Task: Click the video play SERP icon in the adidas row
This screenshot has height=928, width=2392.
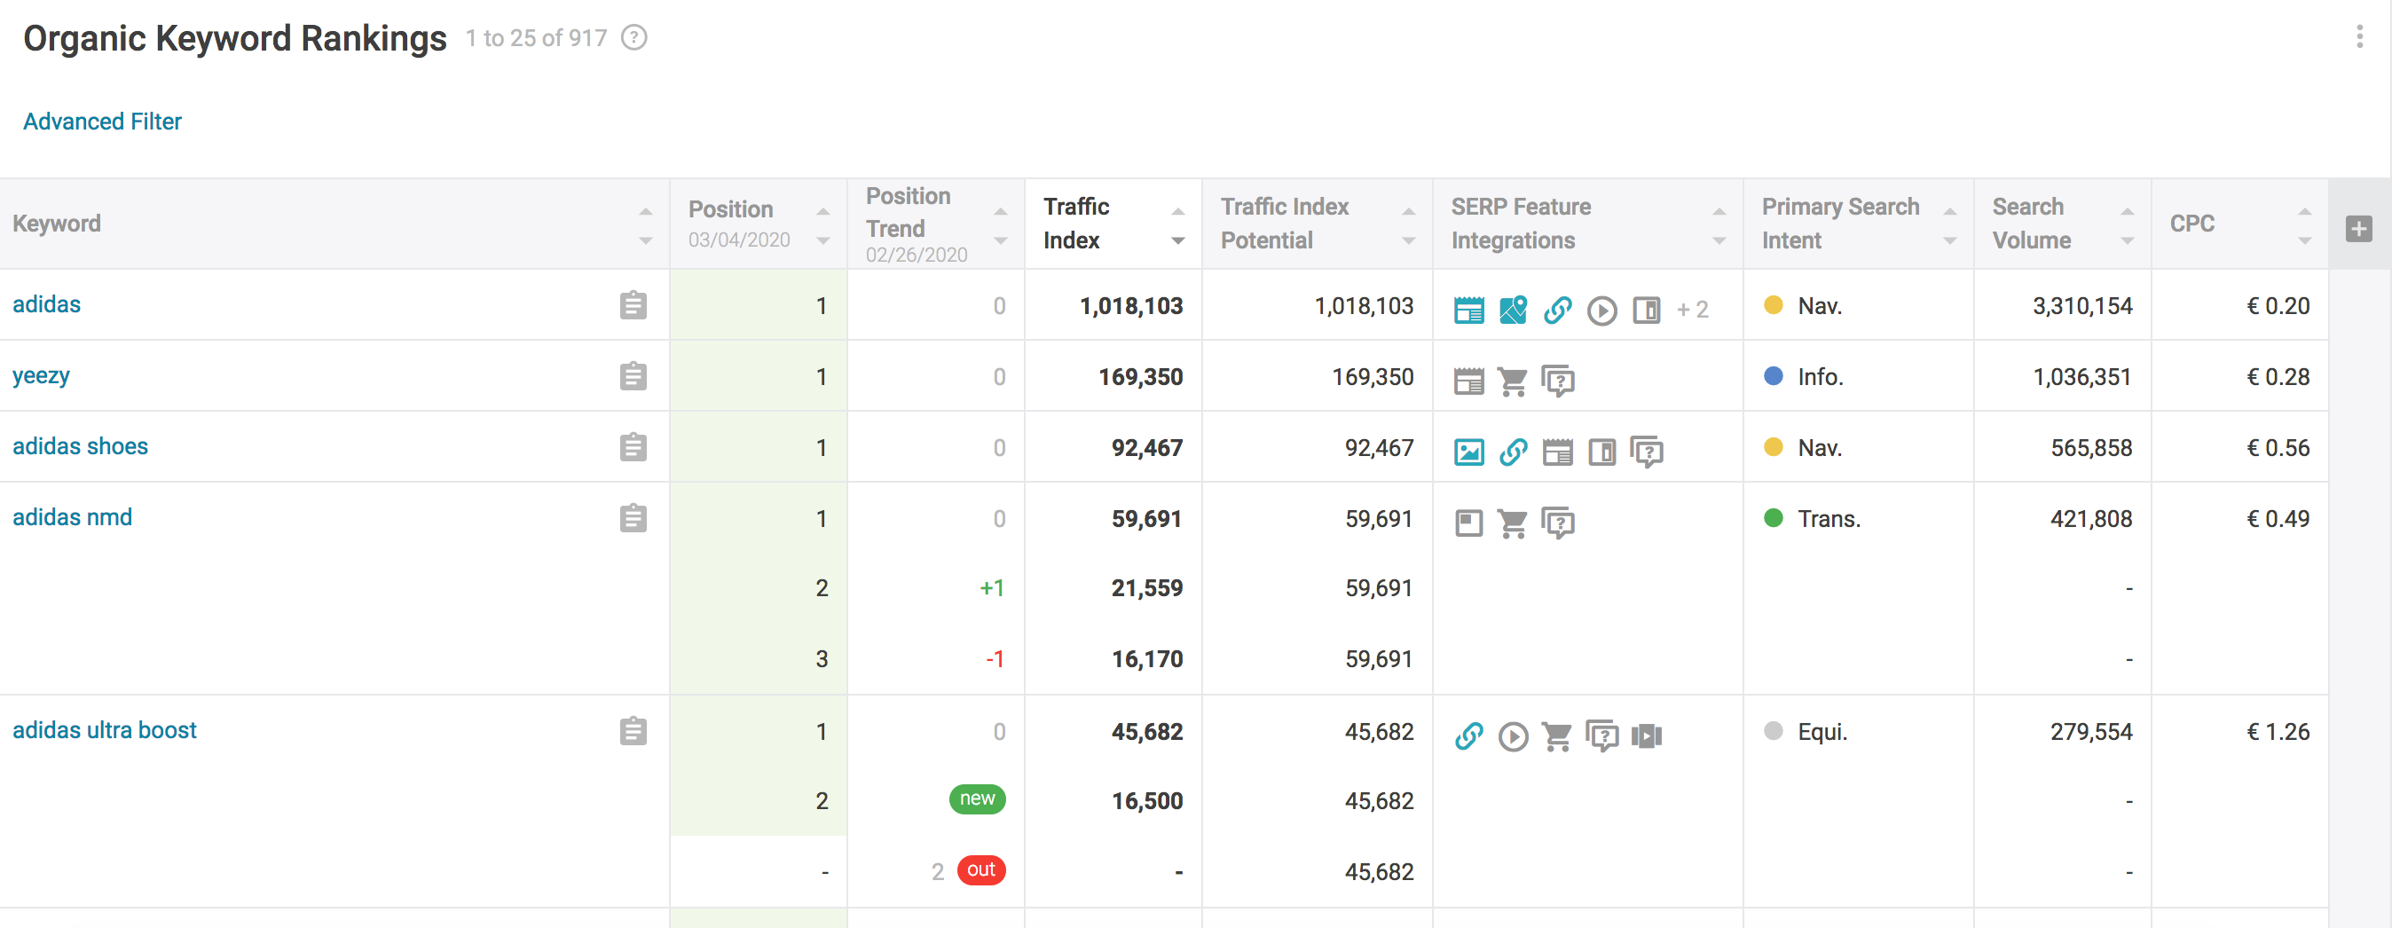Action: point(1601,310)
